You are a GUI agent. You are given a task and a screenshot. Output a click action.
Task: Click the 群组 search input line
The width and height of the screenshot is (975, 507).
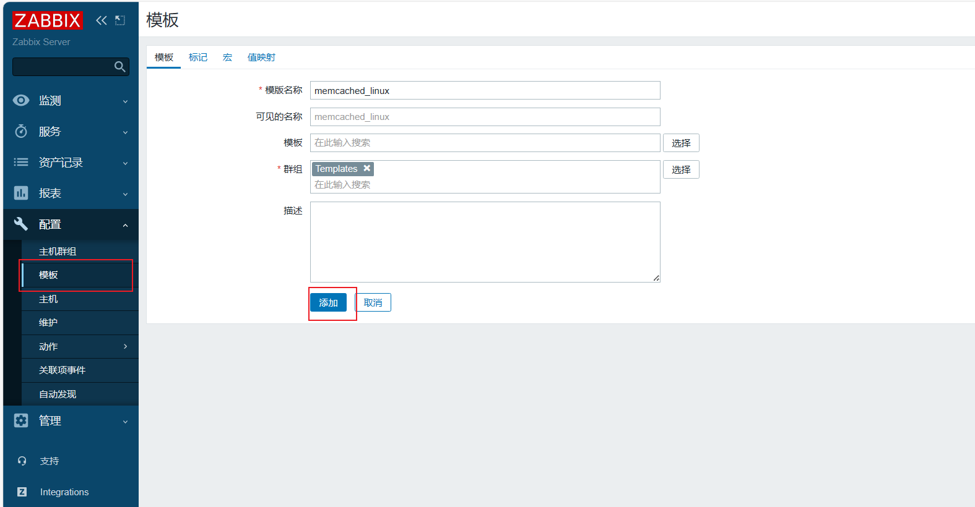pyautogui.click(x=485, y=185)
